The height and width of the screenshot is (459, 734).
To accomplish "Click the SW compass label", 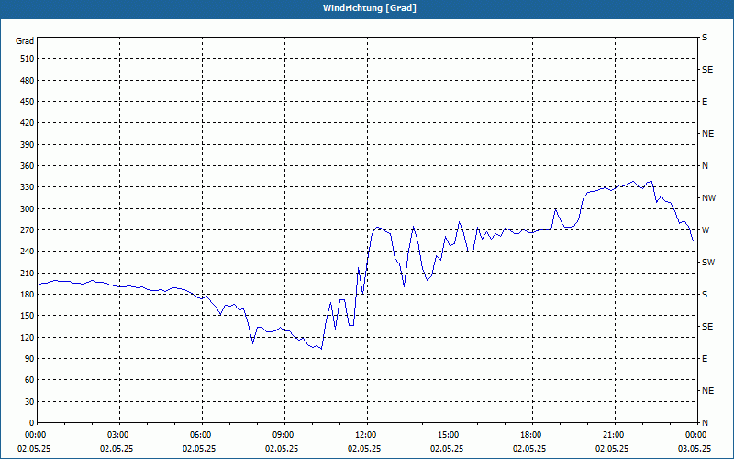I will pos(708,263).
